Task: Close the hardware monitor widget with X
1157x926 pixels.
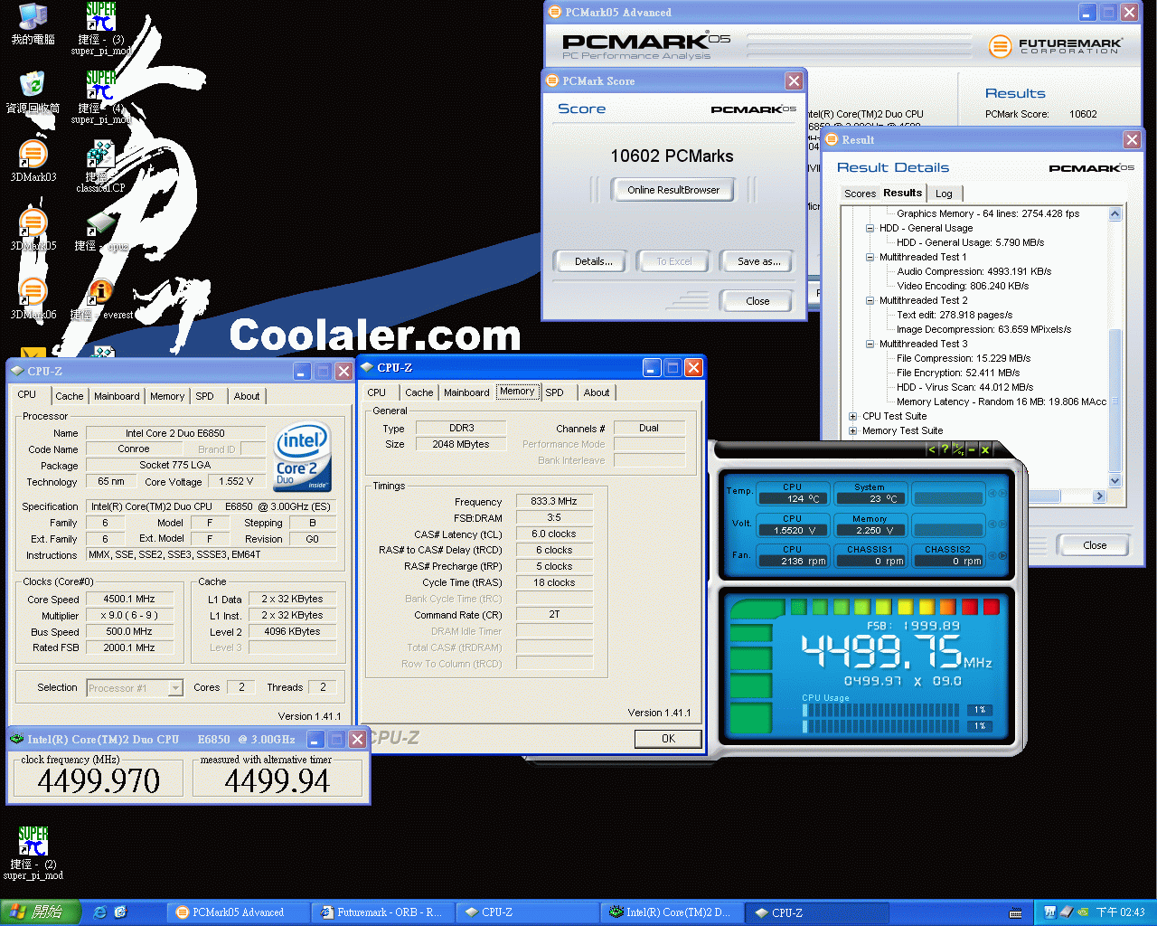Action: [985, 449]
